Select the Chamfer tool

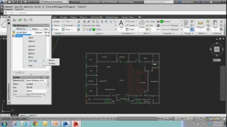68,25
